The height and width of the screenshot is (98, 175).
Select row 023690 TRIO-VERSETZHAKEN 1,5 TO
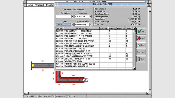(94, 51)
